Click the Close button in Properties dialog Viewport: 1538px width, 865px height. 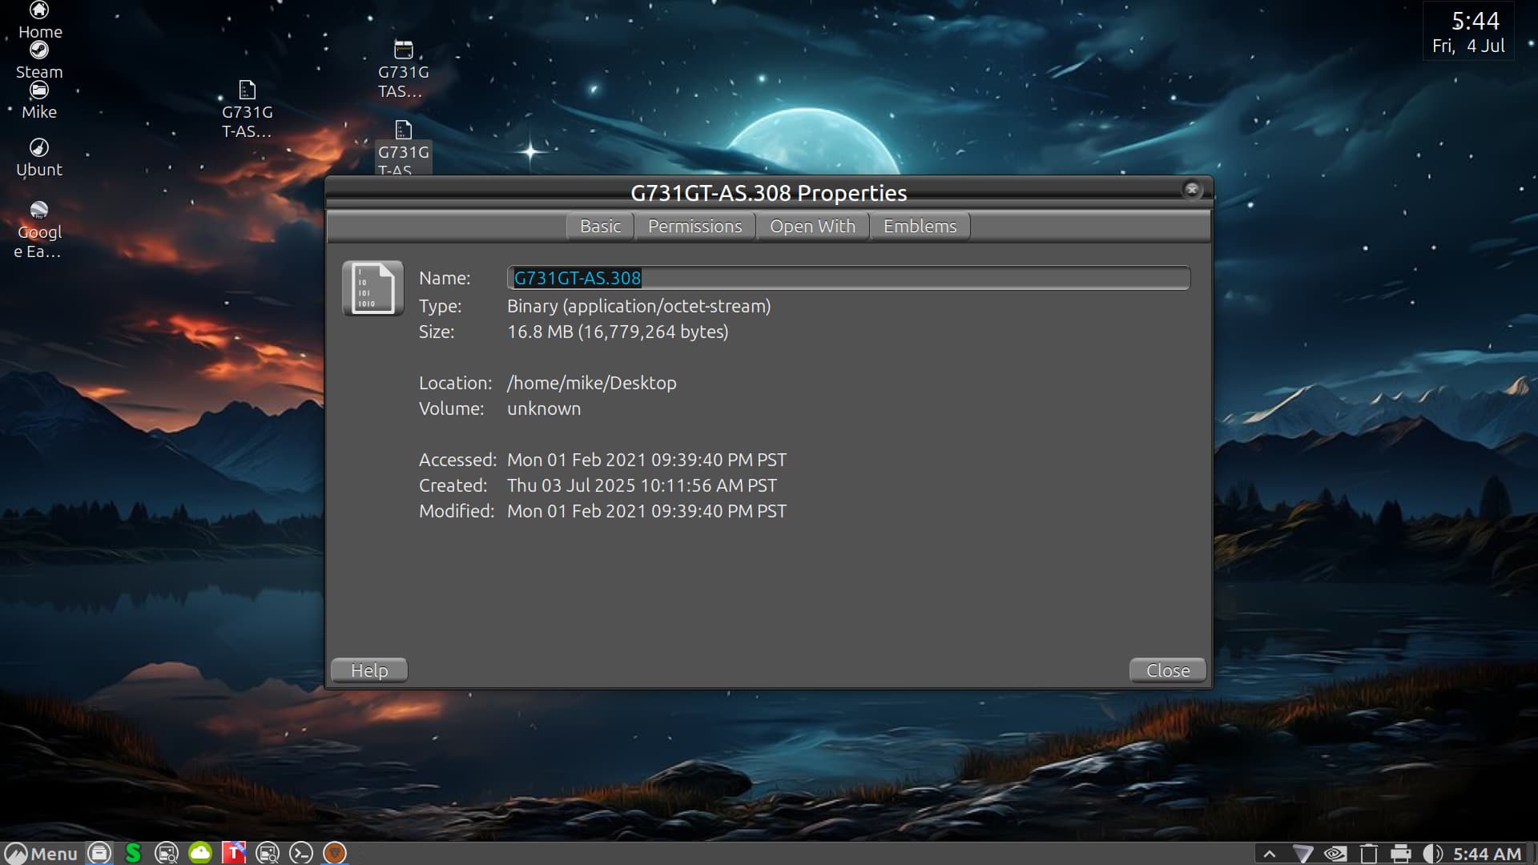pos(1168,670)
